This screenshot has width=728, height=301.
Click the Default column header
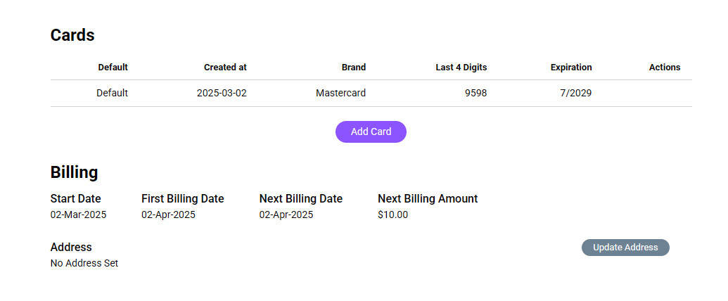[x=113, y=68]
